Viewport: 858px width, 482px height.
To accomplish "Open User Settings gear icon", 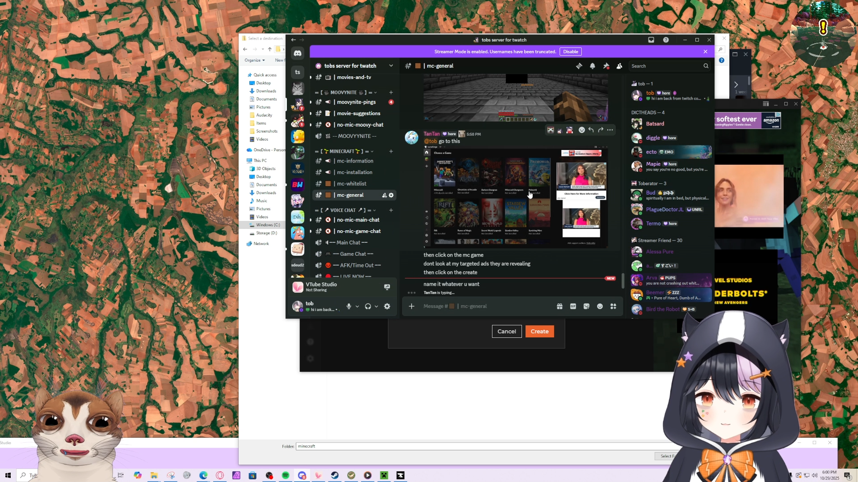I will [x=387, y=306].
